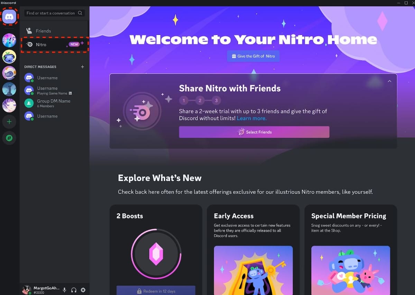Screen dimensions: 415x295
Task: Open the last Username direct message
Action: 54,116
